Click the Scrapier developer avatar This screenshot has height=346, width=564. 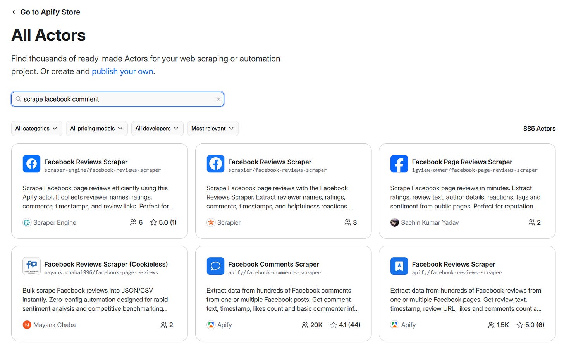(x=211, y=222)
